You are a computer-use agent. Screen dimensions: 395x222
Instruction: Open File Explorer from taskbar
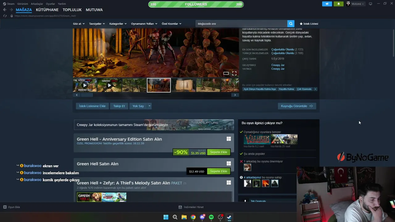(x=184, y=217)
